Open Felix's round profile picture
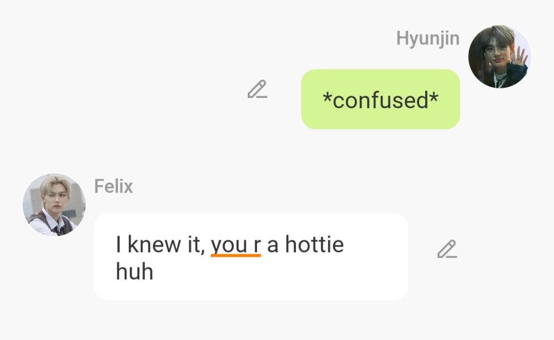This screenshot has height=340, width=554. coord(54,205)
